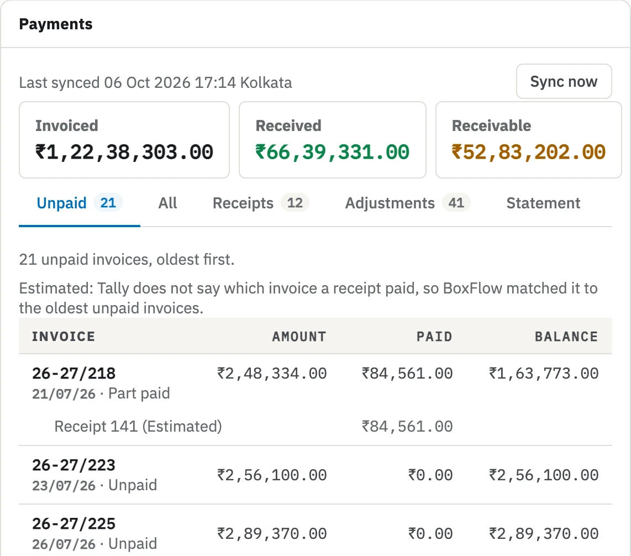Screen dimensions: 631x556
Task: Click the Received ₹66,39,331.00 card
Action: (x=333, y=140)
